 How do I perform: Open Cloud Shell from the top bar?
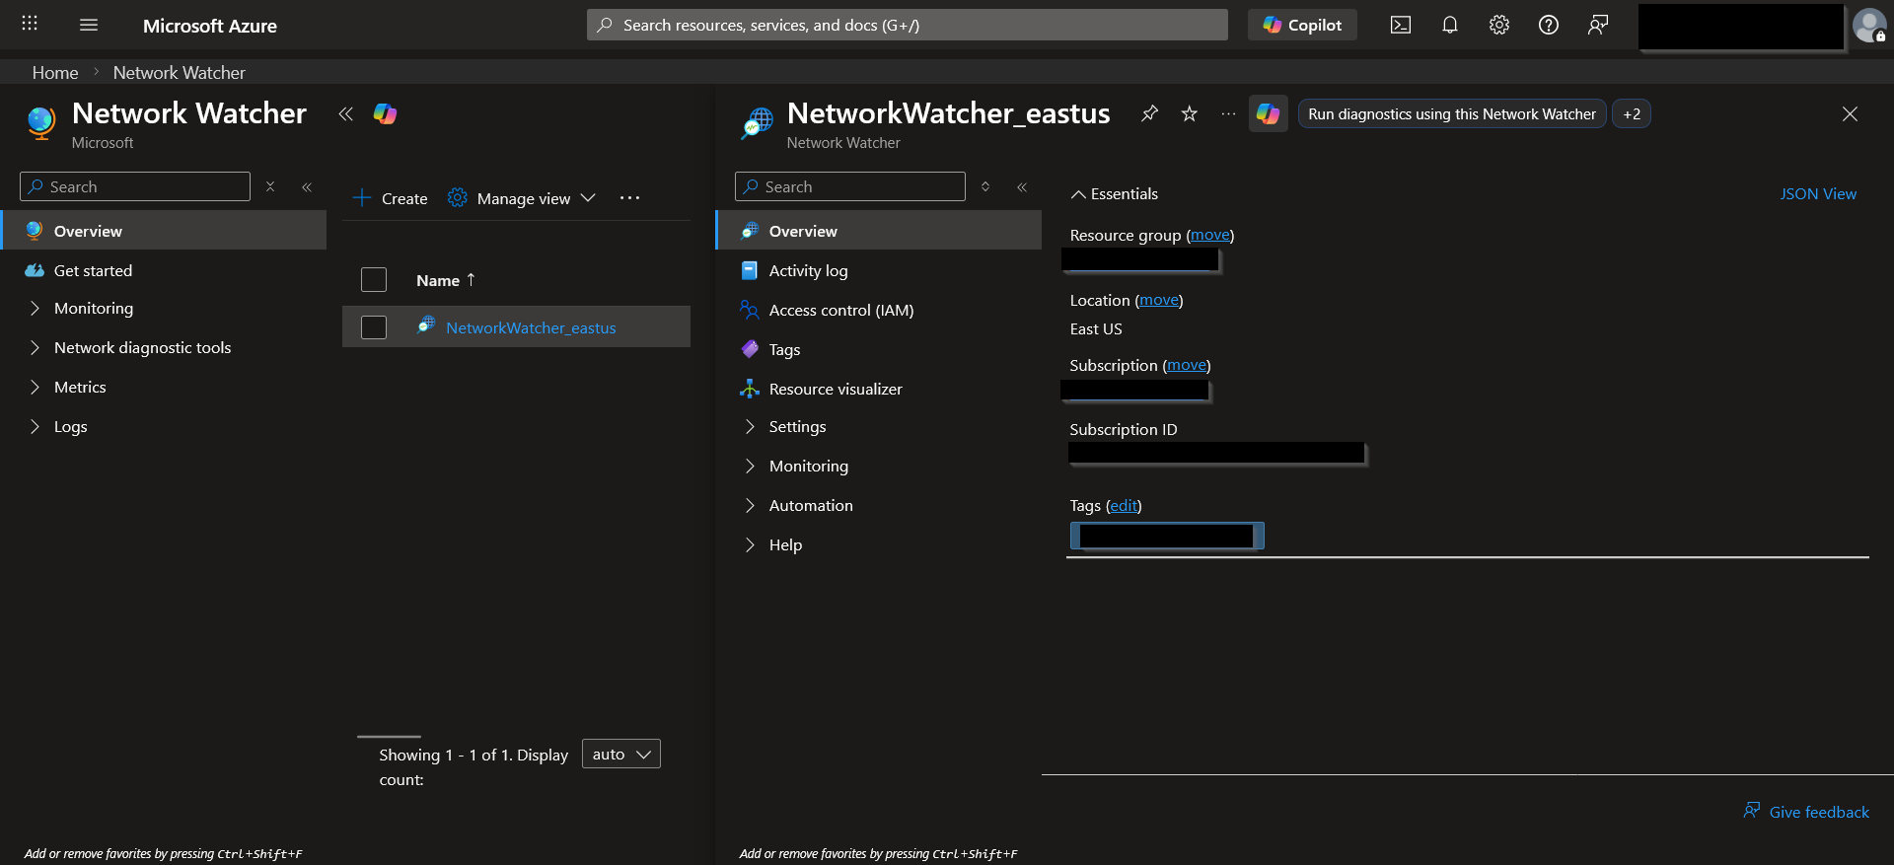(x=1400, y=25)
